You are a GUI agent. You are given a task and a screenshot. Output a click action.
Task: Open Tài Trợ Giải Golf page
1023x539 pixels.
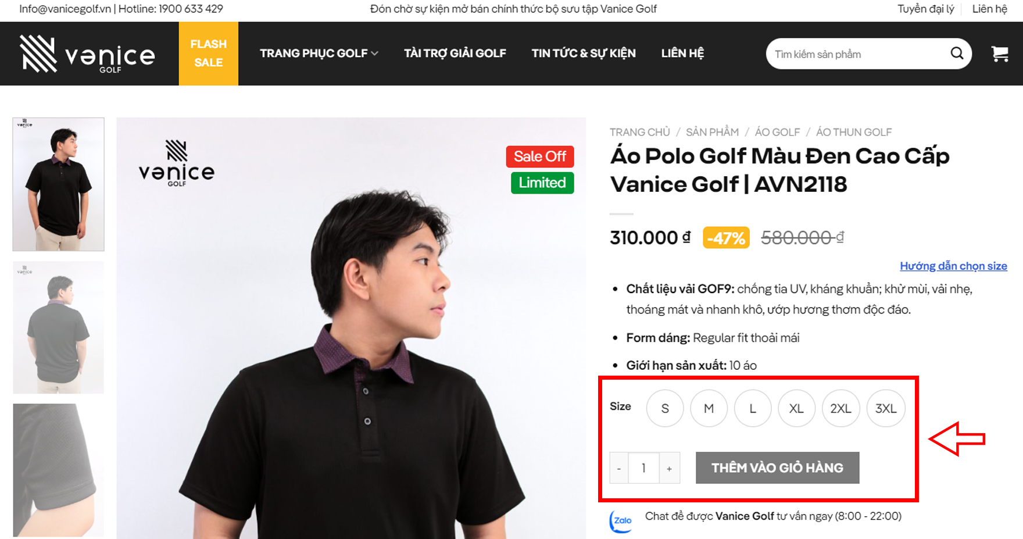455,53
